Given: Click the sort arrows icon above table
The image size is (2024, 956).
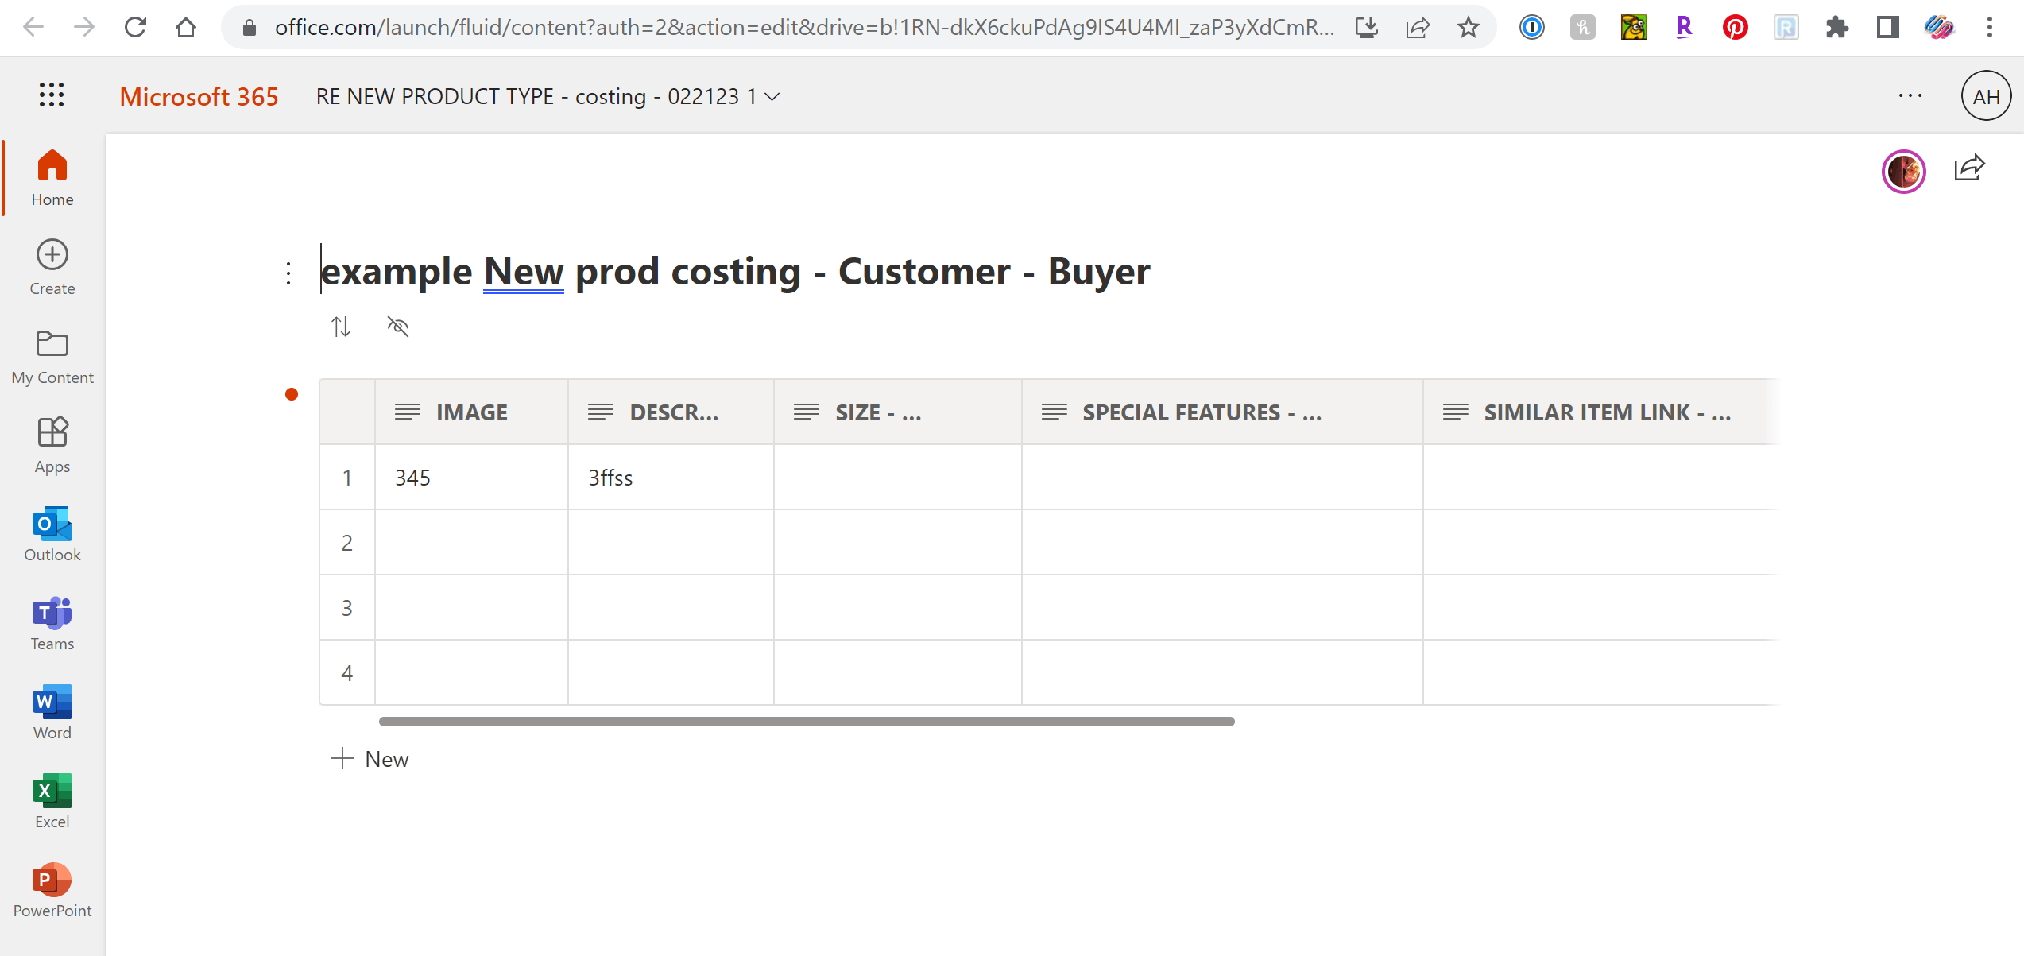Looking at the screenshot, I should point(341,327).
